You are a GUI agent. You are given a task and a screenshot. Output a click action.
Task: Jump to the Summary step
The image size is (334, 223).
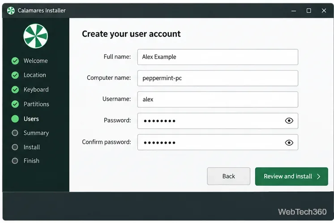click(x=36, y=133)
